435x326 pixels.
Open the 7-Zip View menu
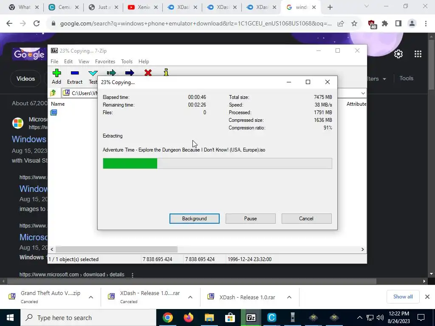(84, 62)
